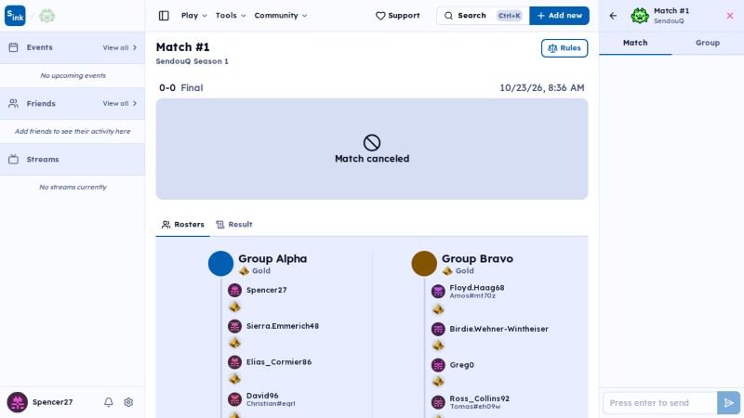Click the Ross_Collins92 name
This screenshot has height=418, width=744.
click(480, 398)
